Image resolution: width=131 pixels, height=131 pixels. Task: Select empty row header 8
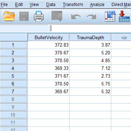click(13, 99)
